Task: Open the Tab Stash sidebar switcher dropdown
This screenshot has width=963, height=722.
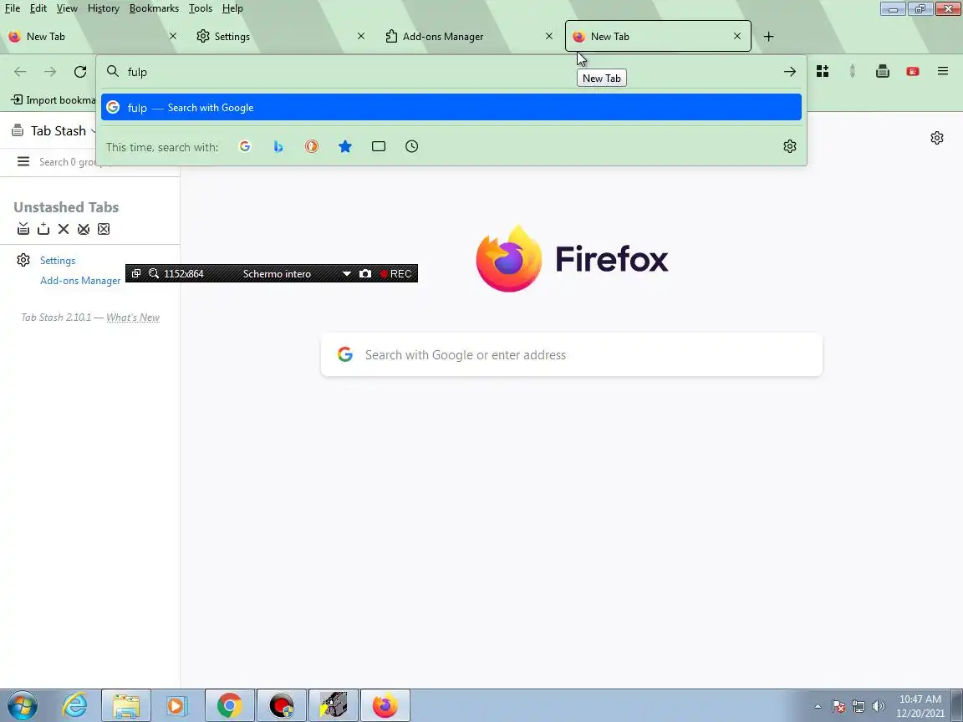Action: click(x=94, y=130)
